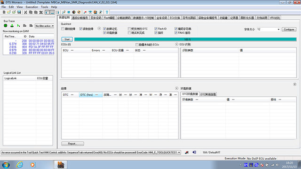Click the red pen-shaped toolbar icon
This screenshot has width=301, height=169.
[x=85, y=12]
